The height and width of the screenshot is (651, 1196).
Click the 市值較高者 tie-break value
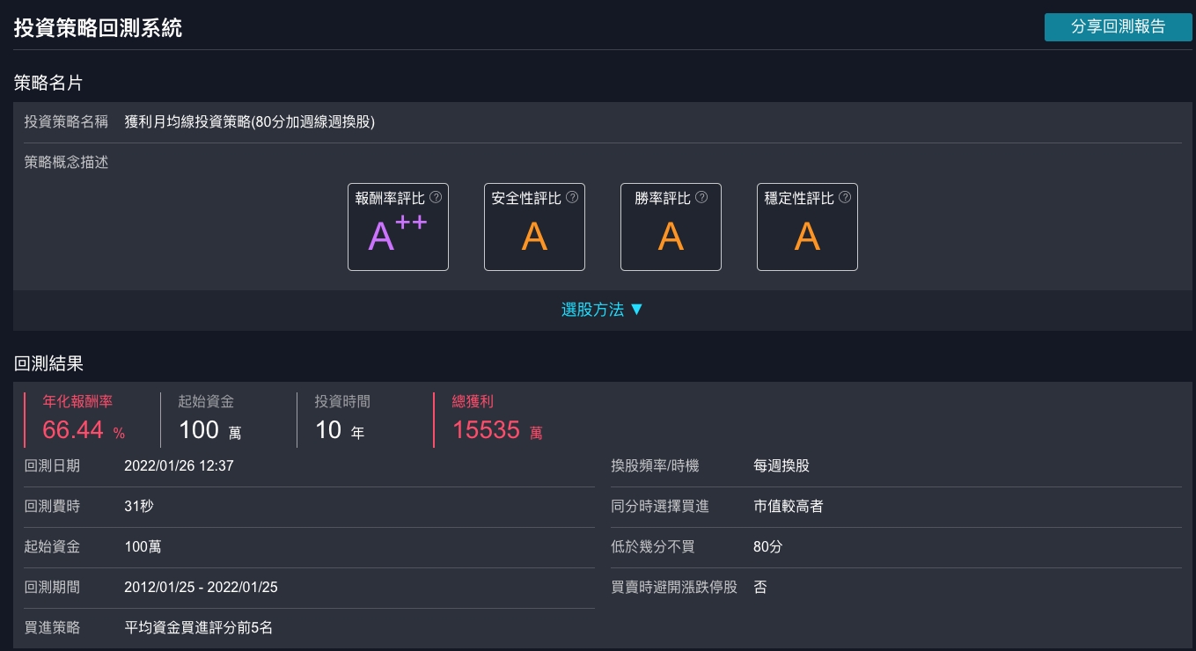789,506
